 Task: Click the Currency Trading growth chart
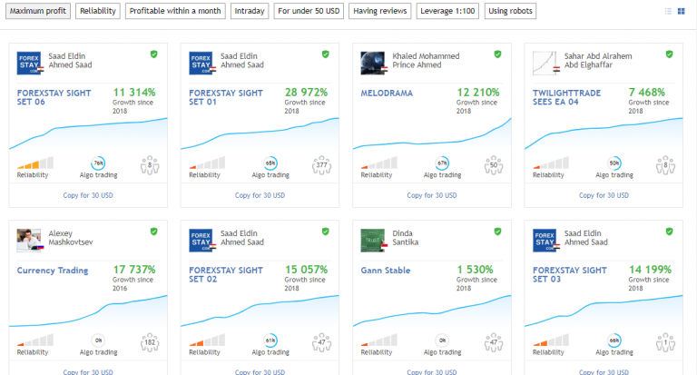pos(88,311)
